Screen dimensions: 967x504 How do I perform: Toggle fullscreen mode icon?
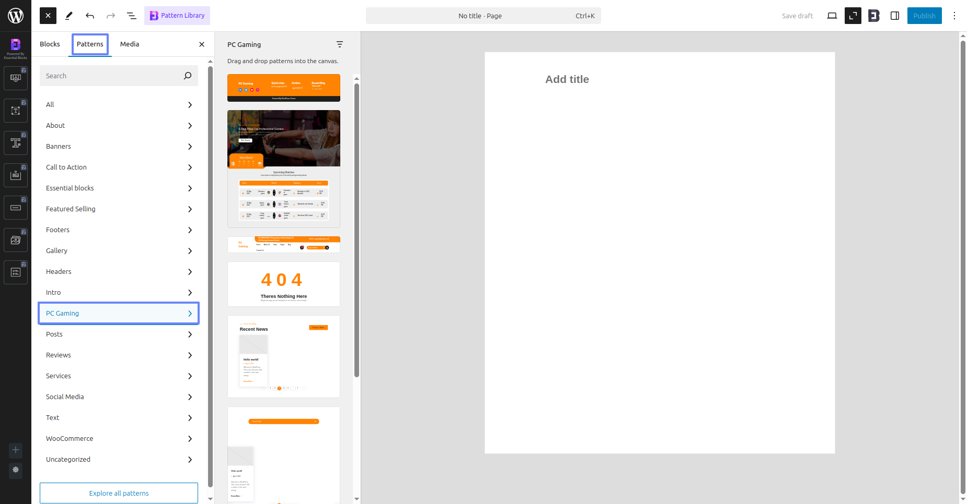tap(853, 16)
